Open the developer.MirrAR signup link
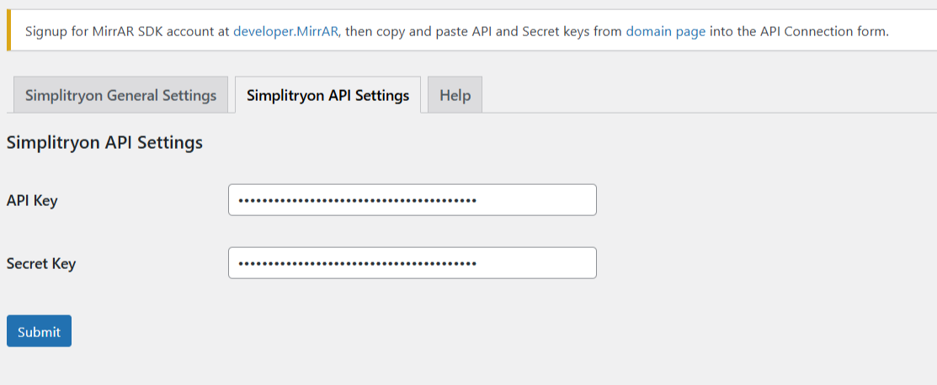937x385 pixels. coord(286,31)
